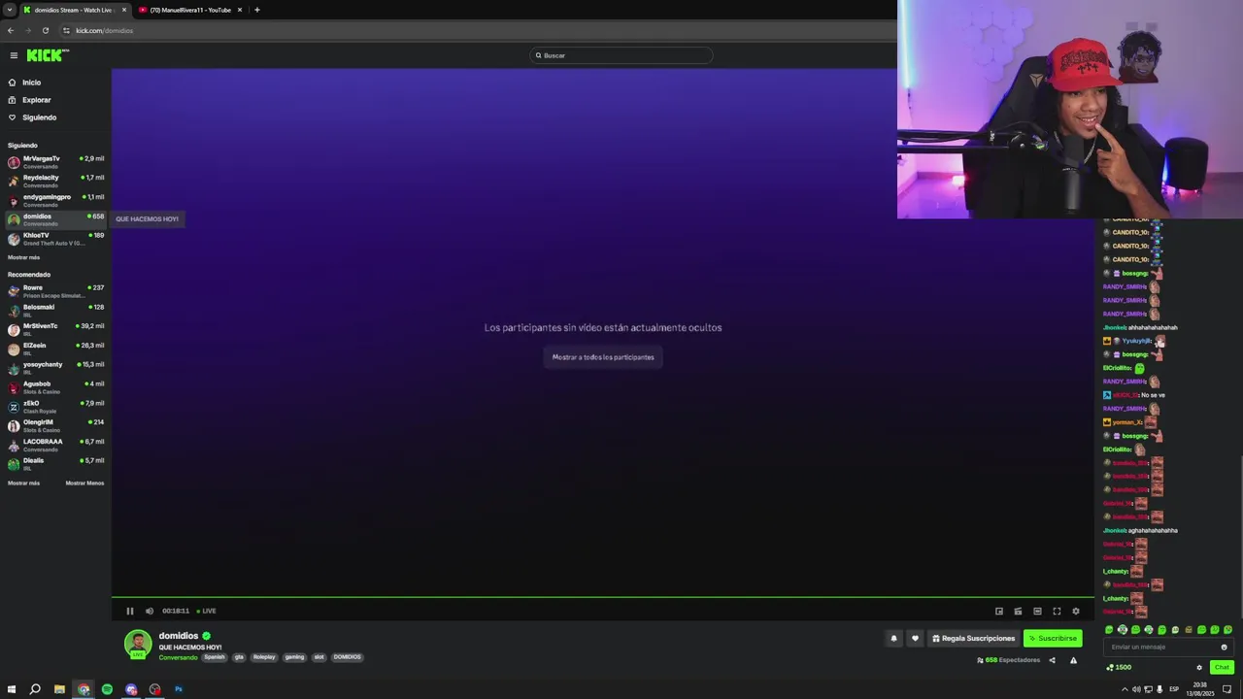The width and height of the screenshot is (1243, 699).
Task: Report the stream with warning triangle icon
Action: coord(1073,660)
